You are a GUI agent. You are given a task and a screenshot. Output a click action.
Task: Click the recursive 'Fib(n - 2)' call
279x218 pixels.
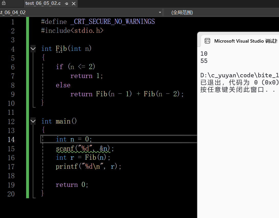[x=162, y=94]
